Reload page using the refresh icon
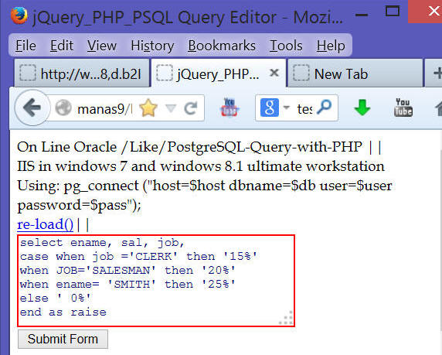 point(191,108)
